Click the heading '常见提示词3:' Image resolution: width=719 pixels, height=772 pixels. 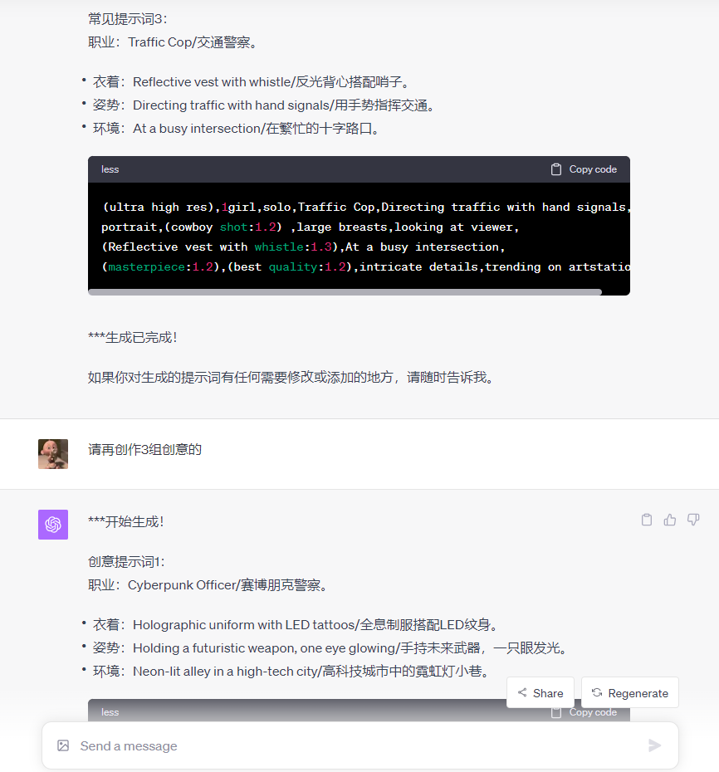(x=128, y=19)
